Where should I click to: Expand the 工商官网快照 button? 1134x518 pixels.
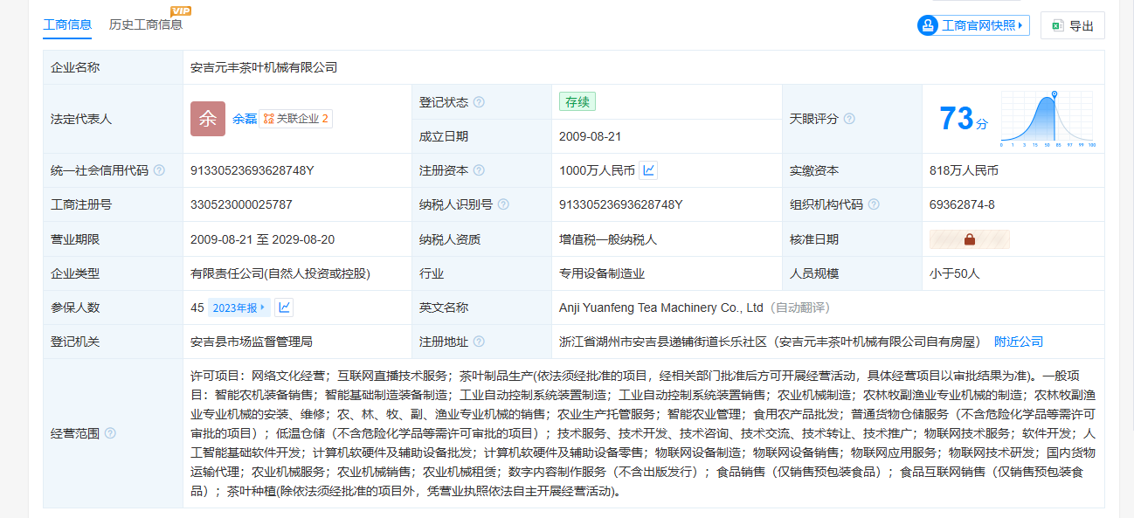(x=973, y=25)
